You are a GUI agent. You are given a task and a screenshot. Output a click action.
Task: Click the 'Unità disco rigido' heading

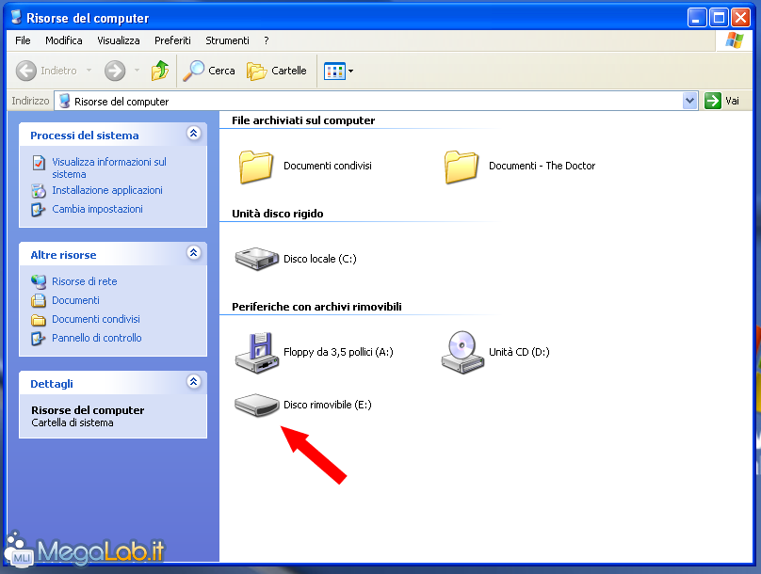(278, 214)
